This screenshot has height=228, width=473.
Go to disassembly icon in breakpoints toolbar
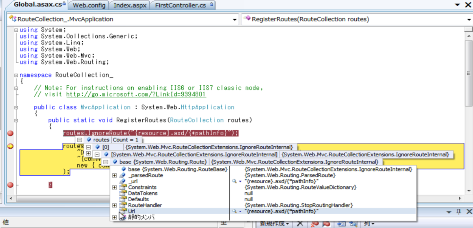[353, 224]
